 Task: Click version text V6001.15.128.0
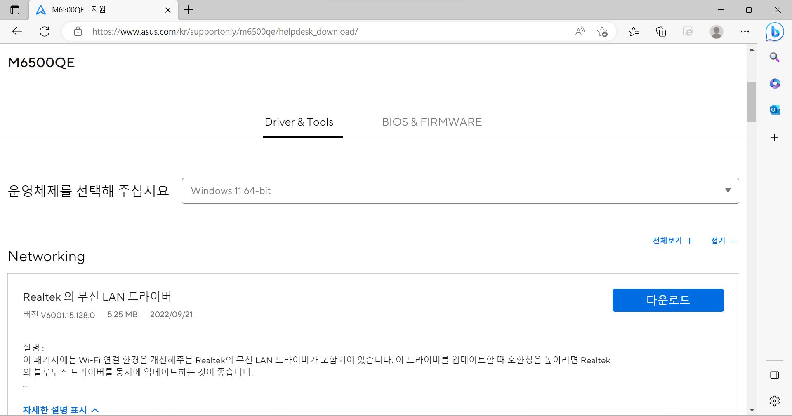[68, 315]
